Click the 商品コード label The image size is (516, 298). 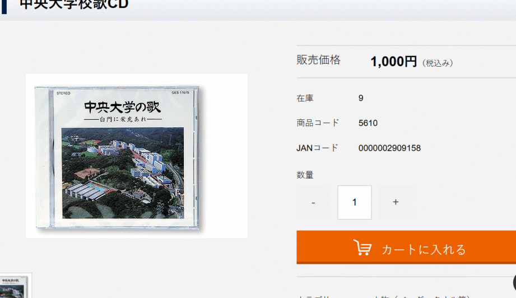[318, 123]
